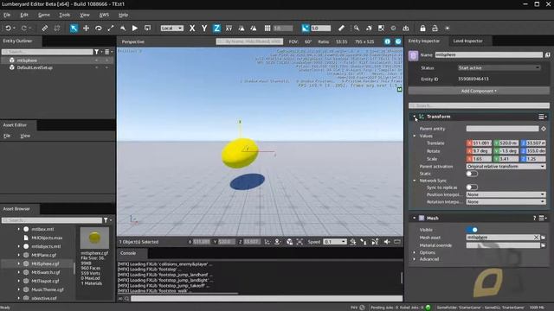Screen dimensions: 554x311
Task: Click the lock selection icon
Action: coord(422,29)
